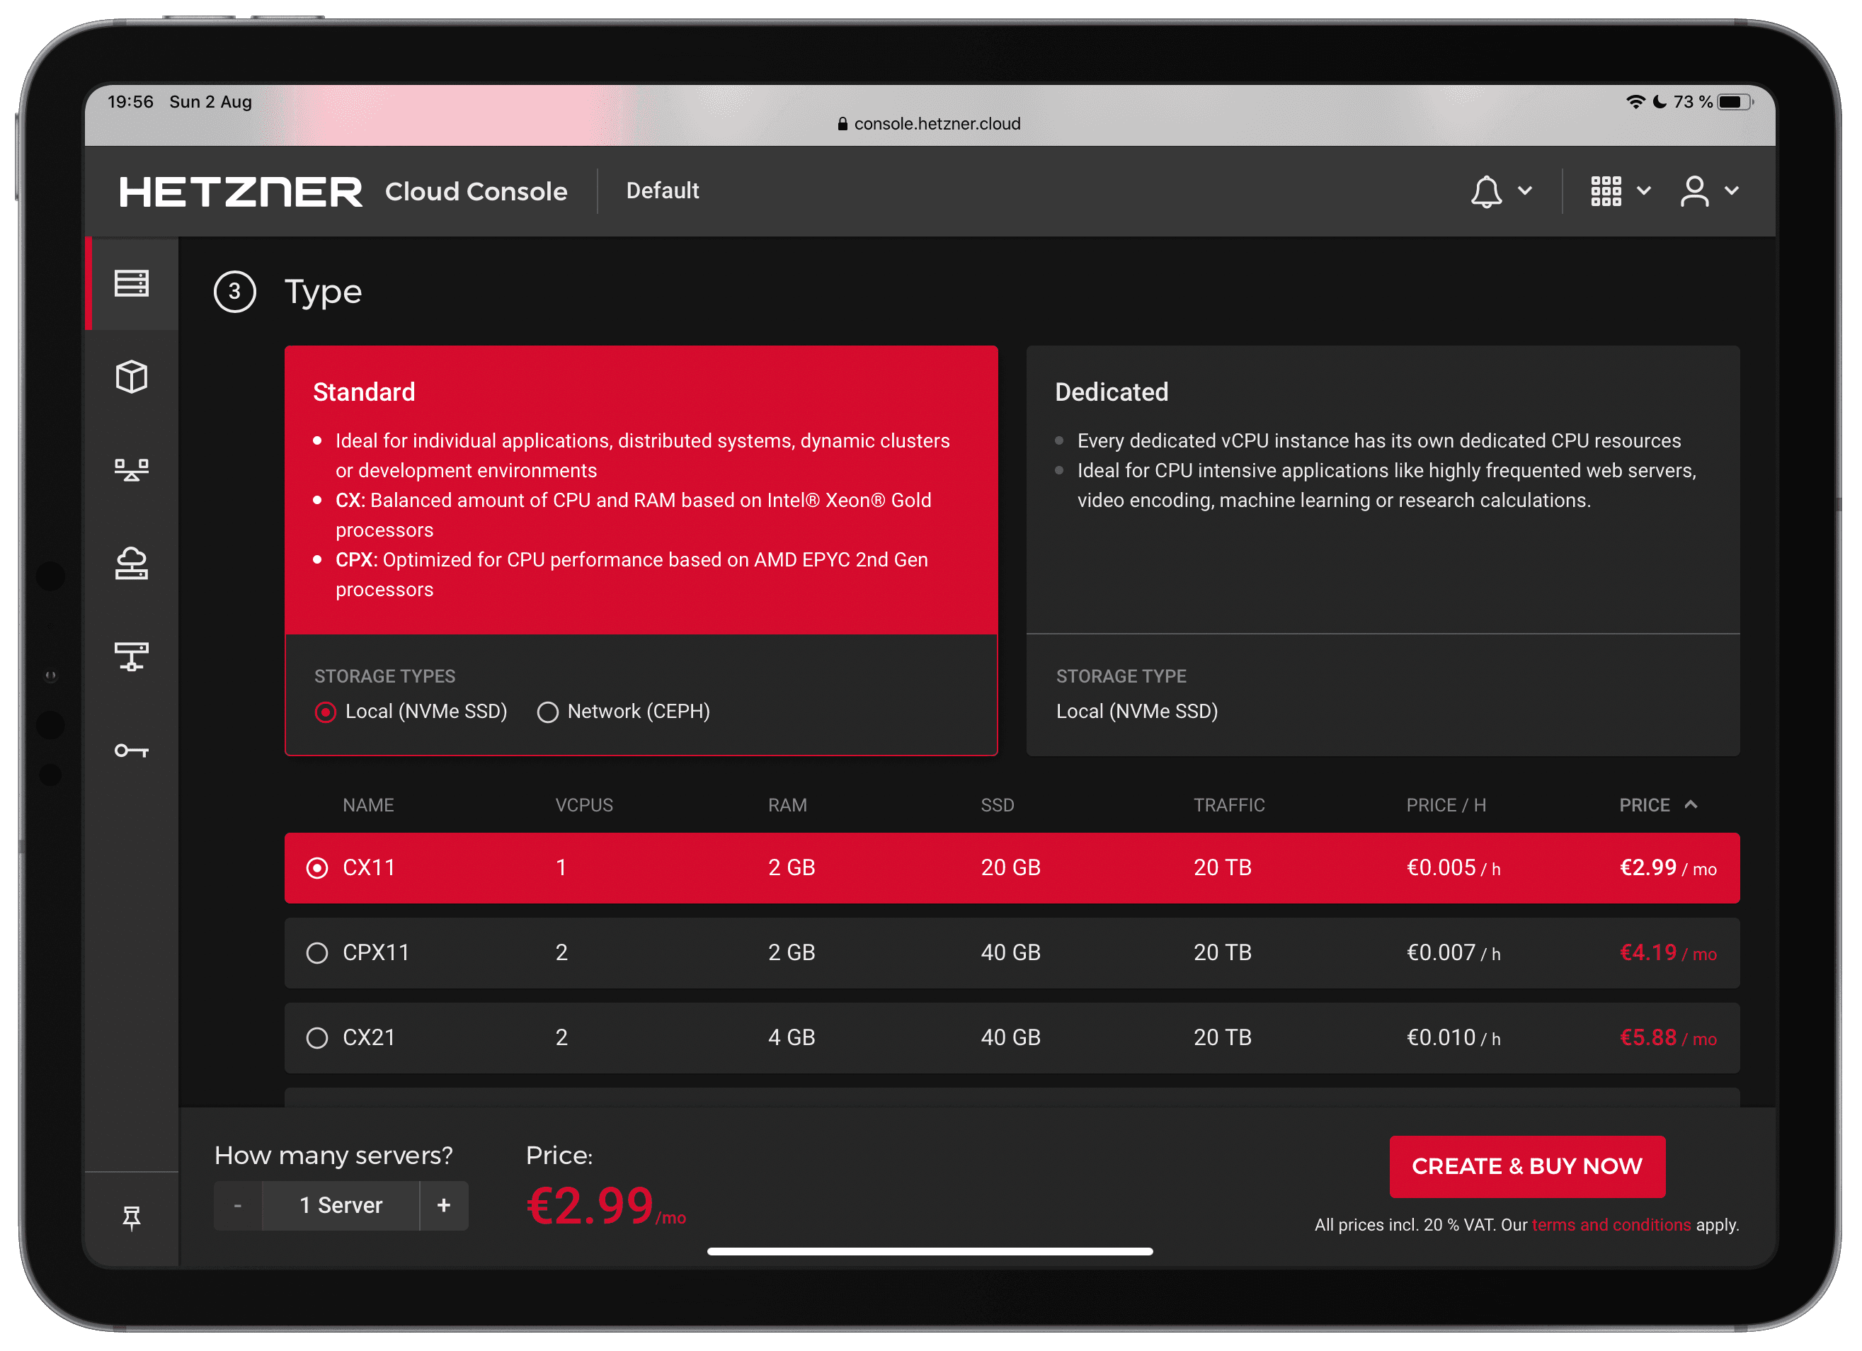
Task: Select the CX21 server radio
Action: coord(317,1039)
